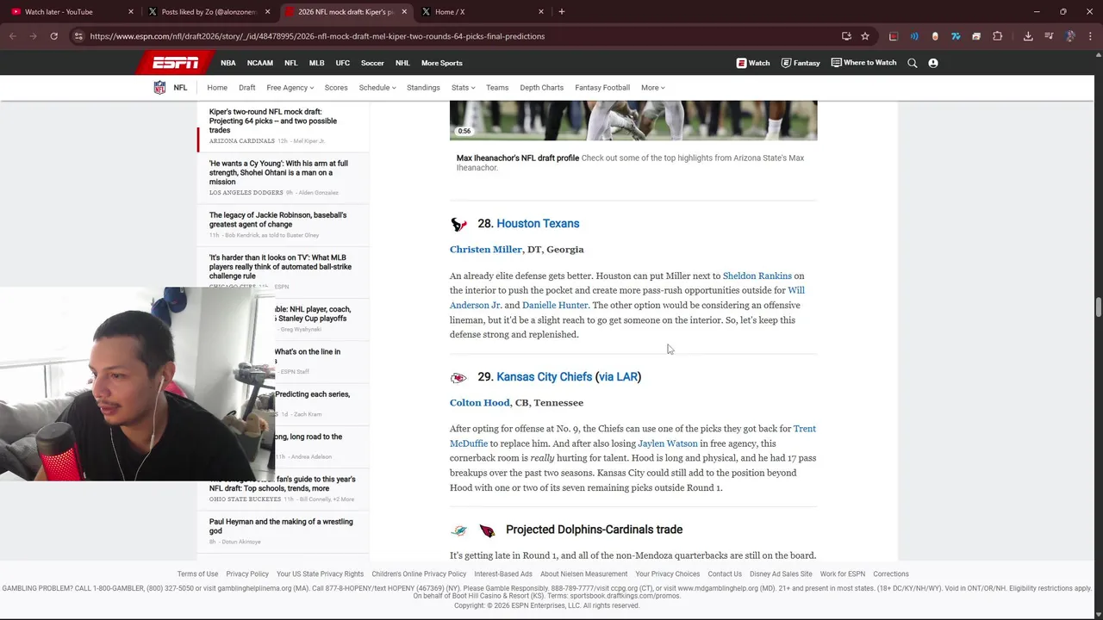Open the media controls icon
The height and width of the screenshot is (620, 1103).
point(1049,36)
